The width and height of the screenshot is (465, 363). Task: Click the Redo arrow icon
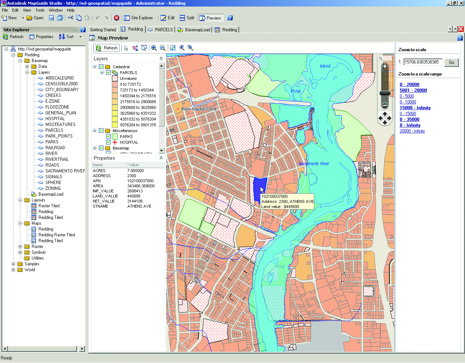[106, 18]
